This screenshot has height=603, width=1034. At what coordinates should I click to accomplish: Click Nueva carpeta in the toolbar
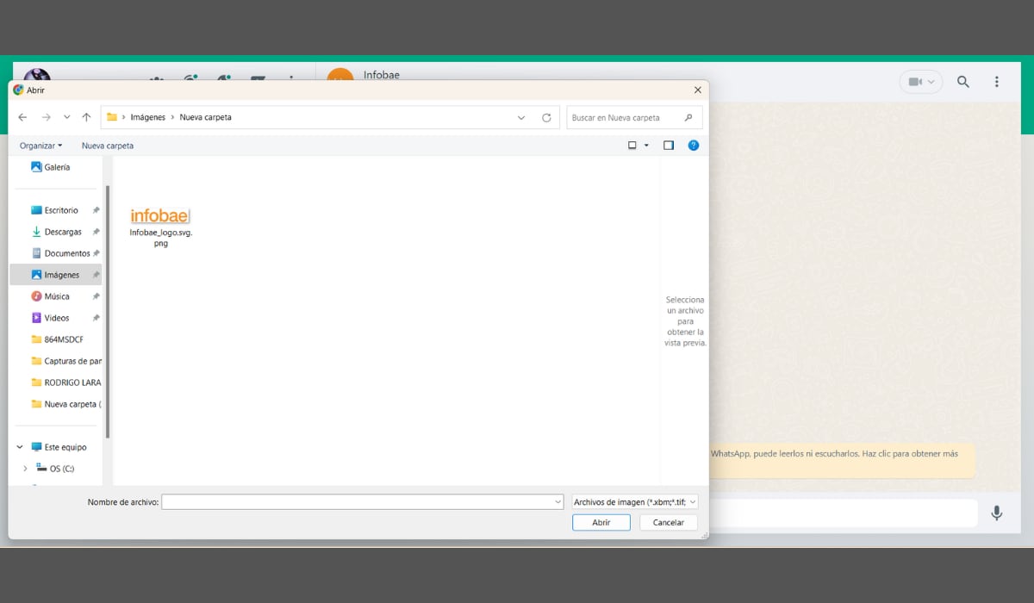[108, 146]
